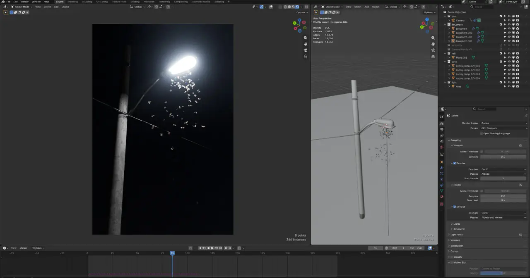Click the pan hand gizmo in right viewport
Viewport: 530px width, 278px height.
pos(433,44)
